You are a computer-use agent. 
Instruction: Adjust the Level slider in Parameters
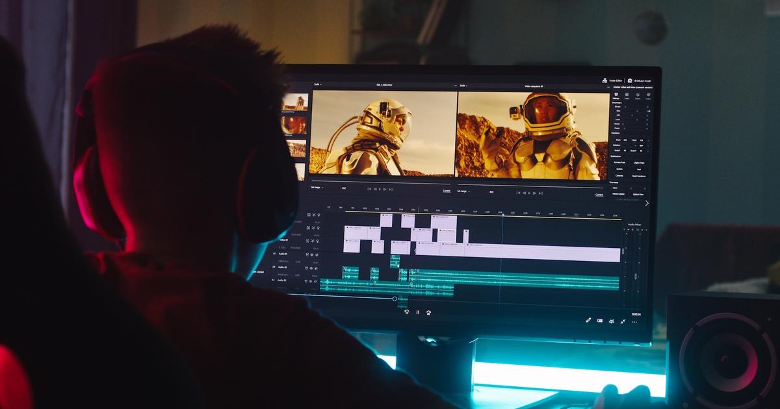click(x=636, y=120)
